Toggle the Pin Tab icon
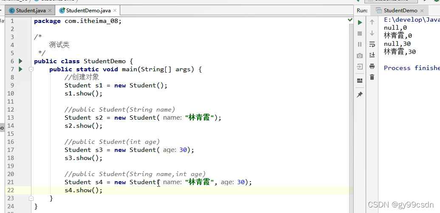Screen dimensions: 440x213 [x=360, y=95]
